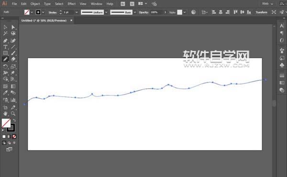Click the Stroke label link

coord(53,12)
